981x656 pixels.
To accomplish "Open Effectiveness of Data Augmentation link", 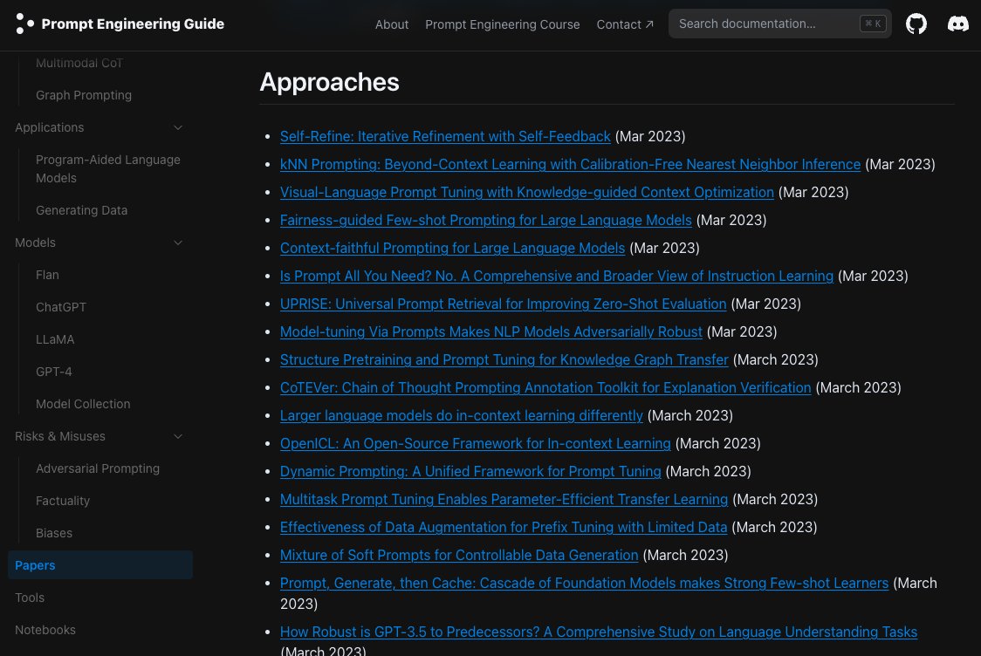I will tap(504, 527).
